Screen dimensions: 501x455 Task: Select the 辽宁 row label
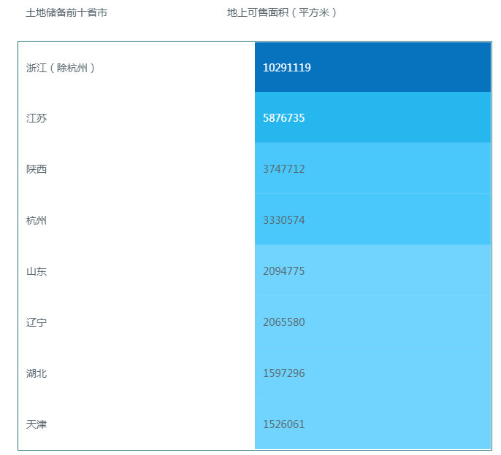point(37,322)
